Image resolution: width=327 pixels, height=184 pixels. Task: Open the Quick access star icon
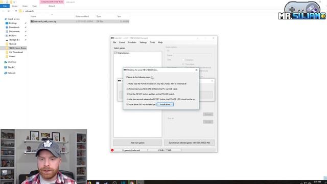pos(6,19)
